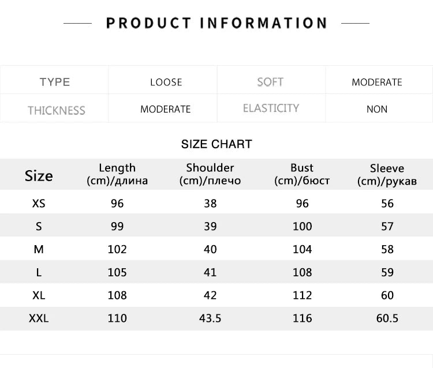The width and height of the screenshot is (433, 368).
Task: Click the ELASTICITY label cell
Action: point(271,108)
